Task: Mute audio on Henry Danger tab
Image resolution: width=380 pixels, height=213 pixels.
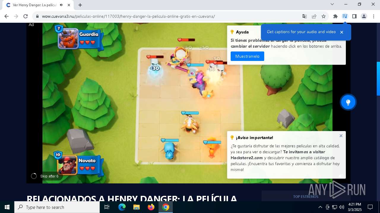Action: [61, 5]
